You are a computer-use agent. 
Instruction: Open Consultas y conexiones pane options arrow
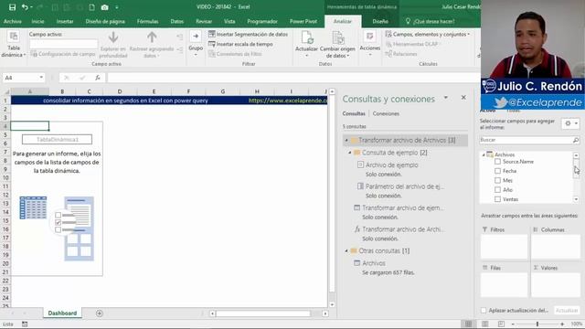click(446, 98)
